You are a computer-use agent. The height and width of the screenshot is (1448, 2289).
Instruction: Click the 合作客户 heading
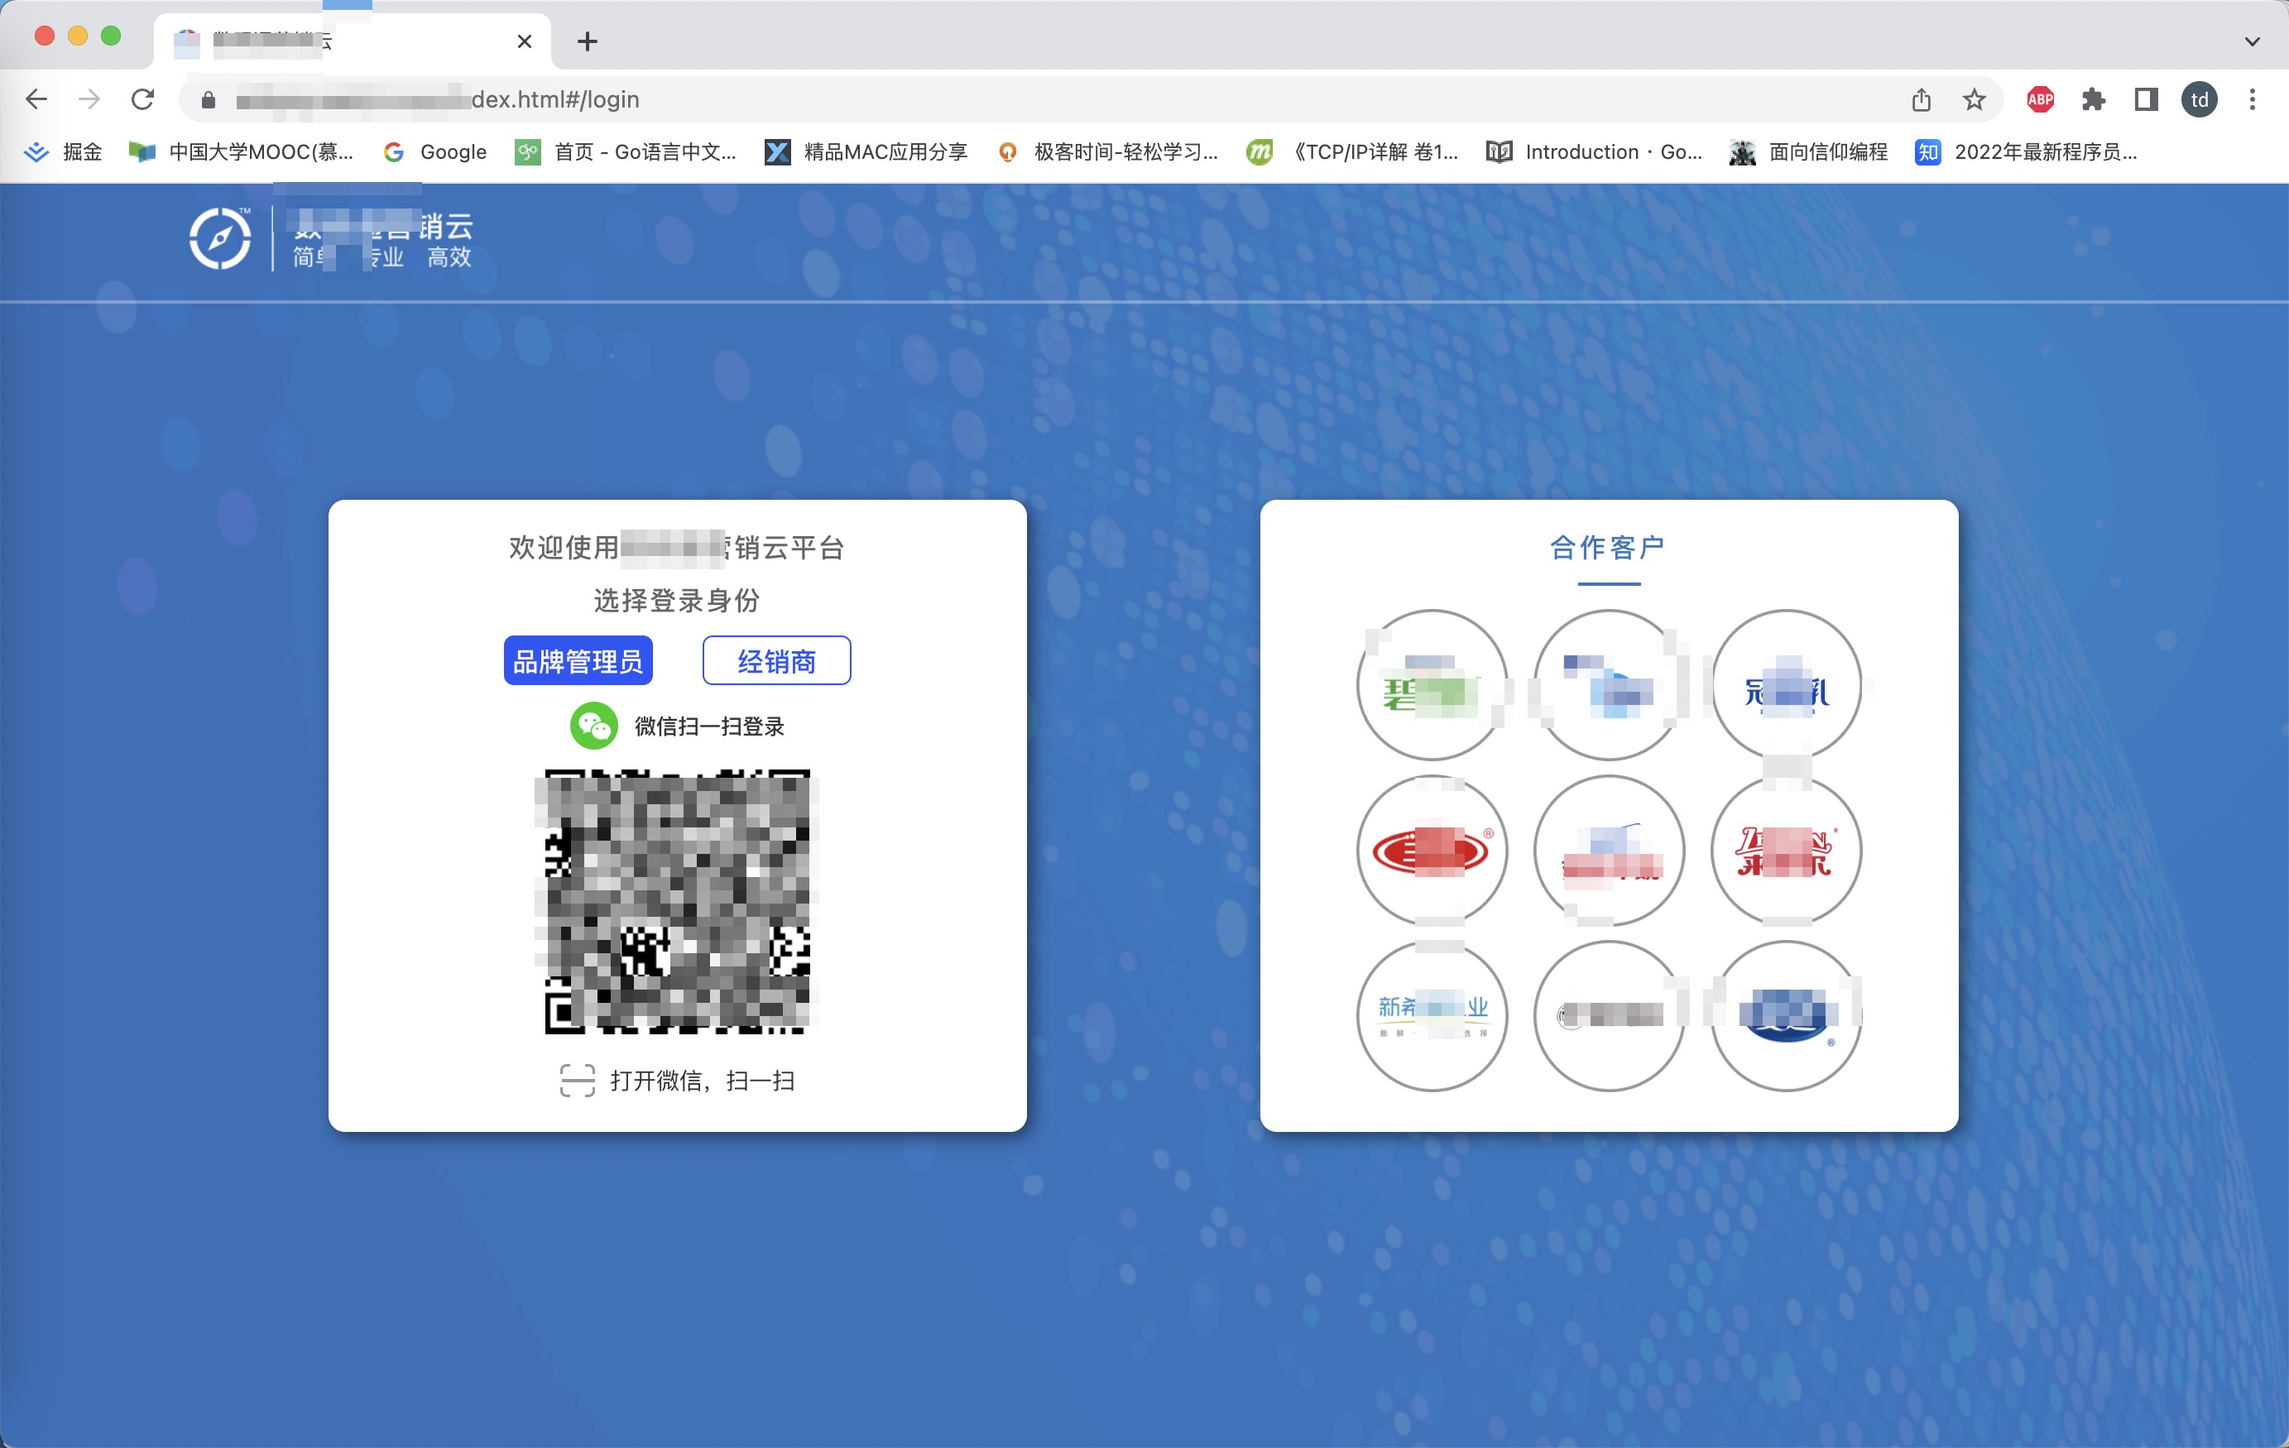[1609, 548]
